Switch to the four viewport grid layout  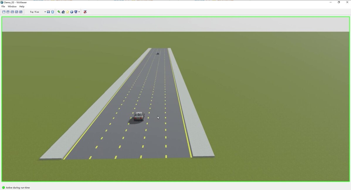[x=21, y=12]
